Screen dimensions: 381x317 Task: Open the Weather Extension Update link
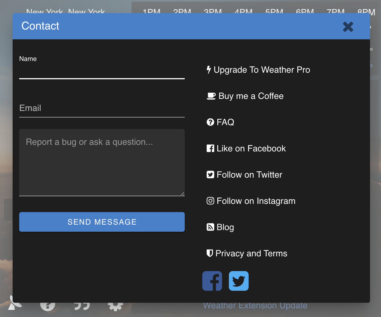pyautogui.click(x=255, y=305)
